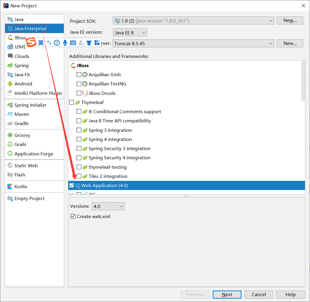Screen dimensions: 310x302
Task: Uncheck the Web Application (4.0) checkbox
Action: [x=72, y=185]
